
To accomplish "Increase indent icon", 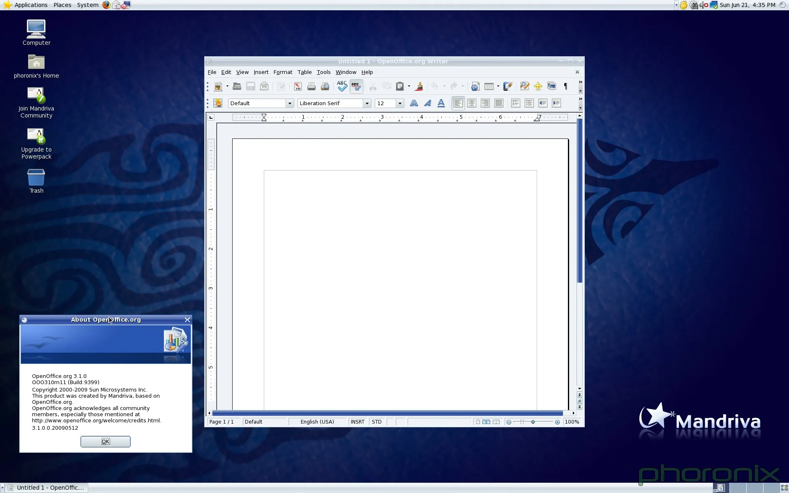I will (556, 103).
